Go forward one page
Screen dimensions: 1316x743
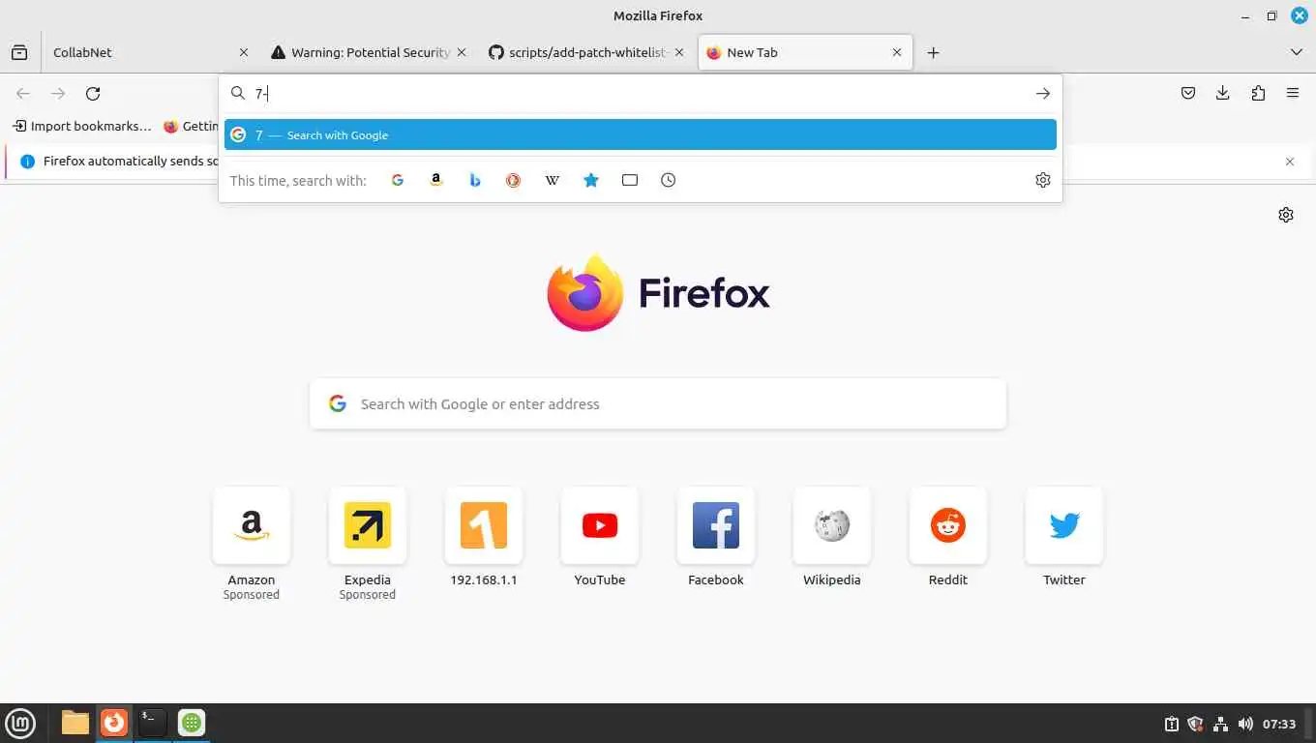point(58,94)
